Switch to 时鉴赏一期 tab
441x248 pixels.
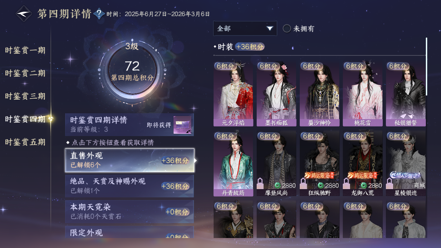(25, 50)
